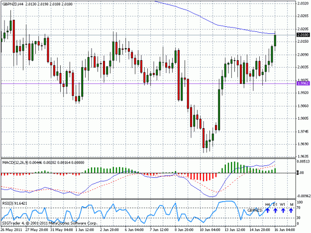Screen dimensions: 311x233
Task: Click price axis value 1.9635
Action: click(303, 156)
